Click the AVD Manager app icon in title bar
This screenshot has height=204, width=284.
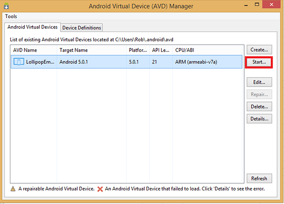tap(6, 6)
